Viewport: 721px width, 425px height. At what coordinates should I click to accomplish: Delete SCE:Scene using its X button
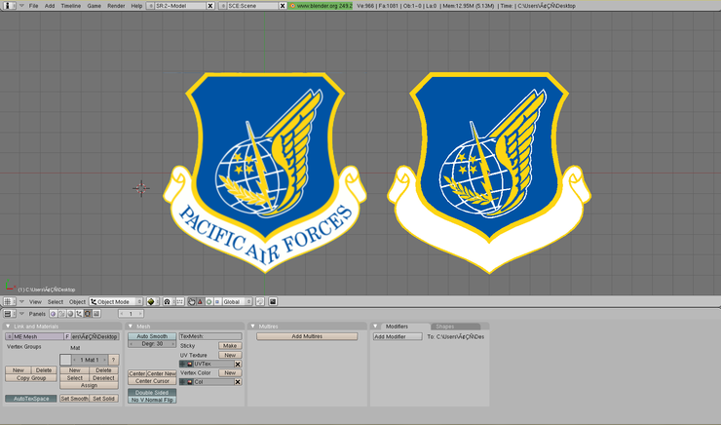pyautogui.click(x=283, y=6)
